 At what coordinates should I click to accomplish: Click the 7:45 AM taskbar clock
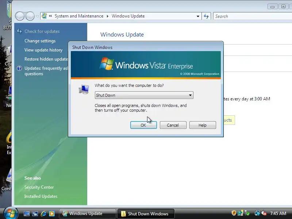278,213
